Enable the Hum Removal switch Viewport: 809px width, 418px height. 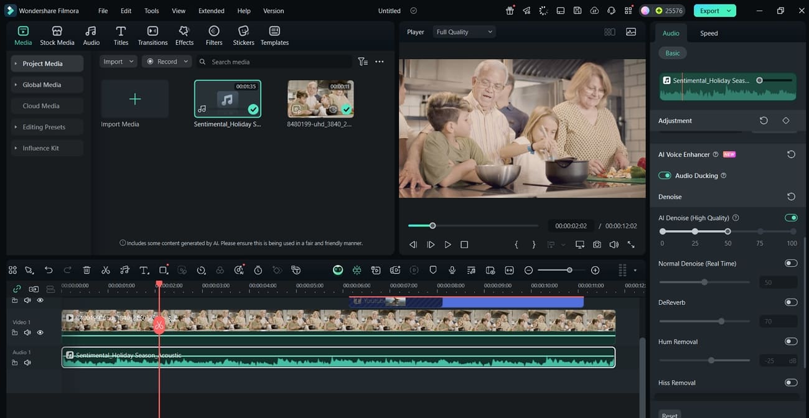[791, 341]
